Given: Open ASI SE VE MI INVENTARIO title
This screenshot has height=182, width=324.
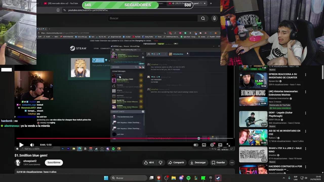Looking at the screenshot, I should [x=285, y=132].
